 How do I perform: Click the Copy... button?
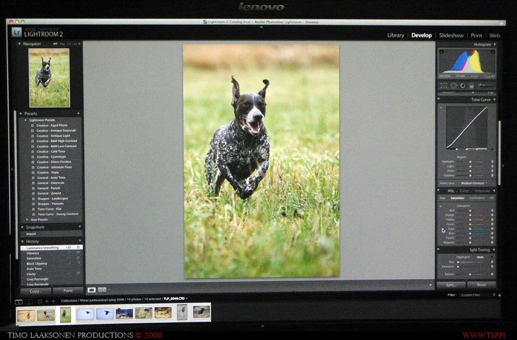(35, 291)
